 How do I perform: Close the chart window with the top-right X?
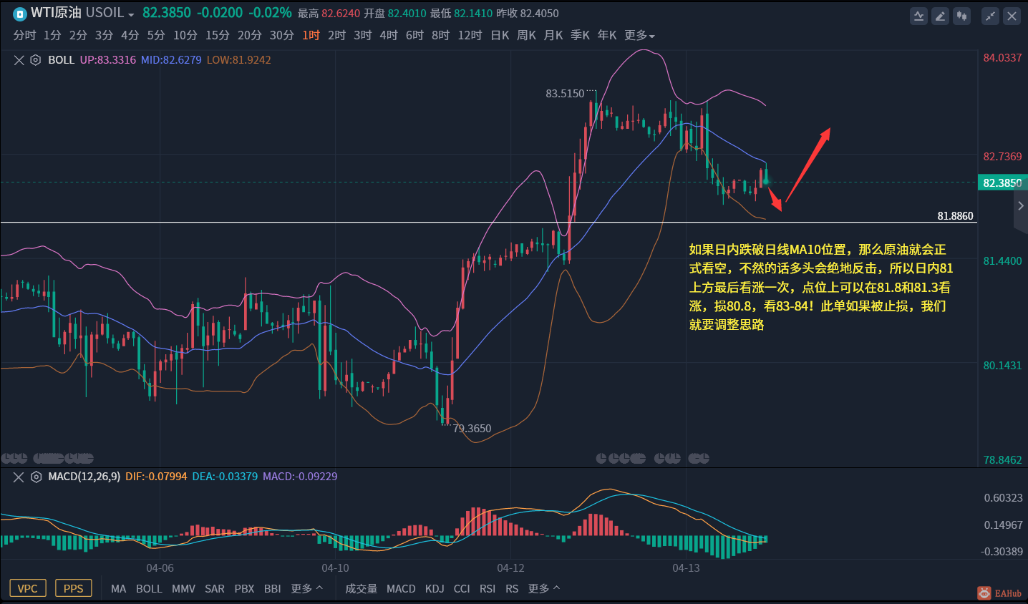(x=1012, y=16)
